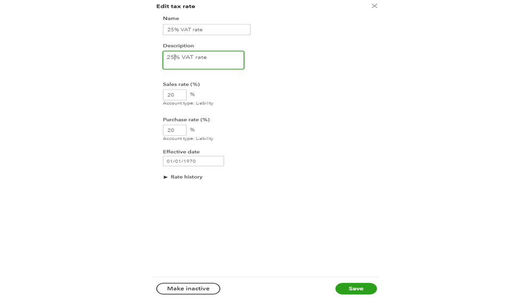The image size is (532, 299).
Task: Focus the Description text area
Action: (x=203, y=60)
